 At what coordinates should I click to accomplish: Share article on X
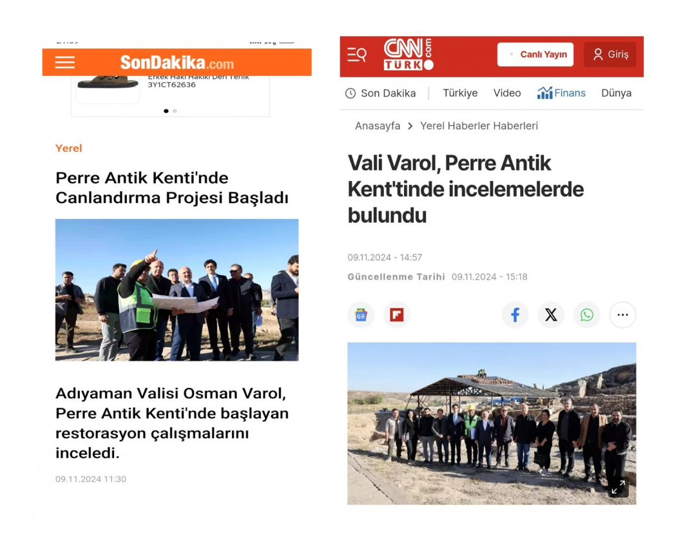pyautogui.click(x=551, y=315)
